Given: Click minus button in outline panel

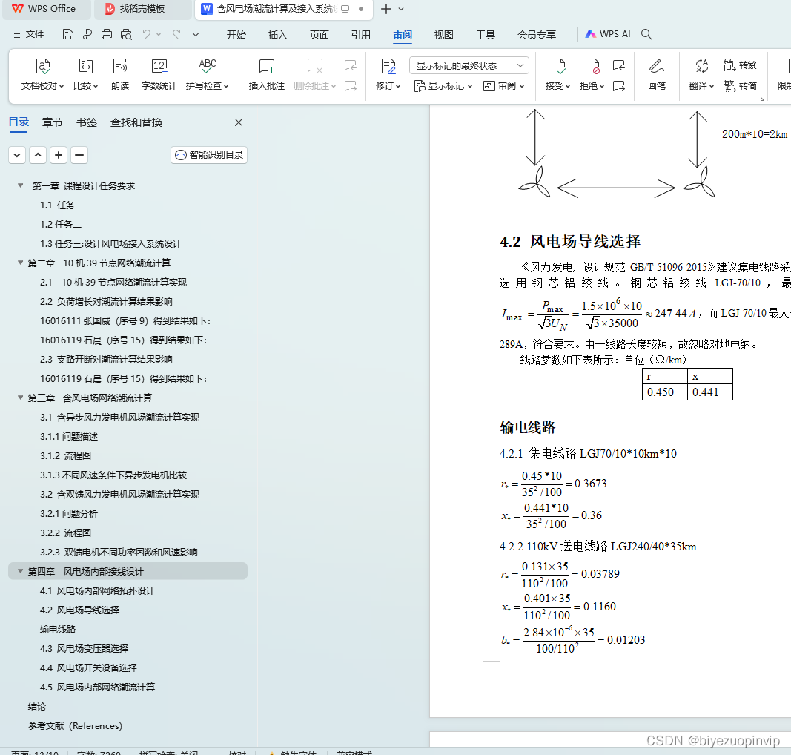Looking at the screenshot, I should pos(79,155).
